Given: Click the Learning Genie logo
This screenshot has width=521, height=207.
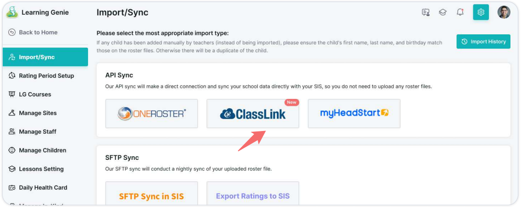Looking at the screenshot, I should tap(12, 12).
